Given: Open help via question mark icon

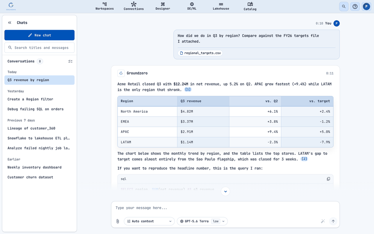Looking at the screenshot, I should pyautogui.click(x=355, y=7).
